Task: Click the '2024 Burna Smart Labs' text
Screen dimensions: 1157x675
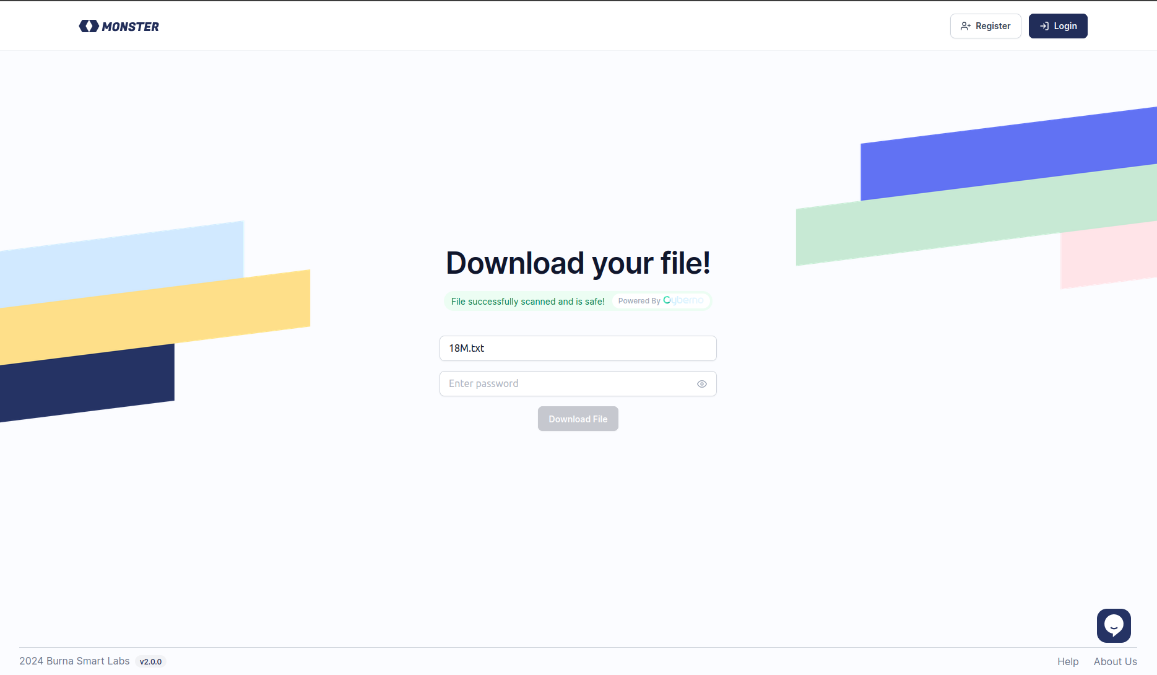Action: click(x=74, y=661)
